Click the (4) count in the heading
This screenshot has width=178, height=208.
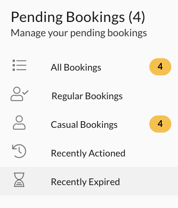(x=137, y=17)
